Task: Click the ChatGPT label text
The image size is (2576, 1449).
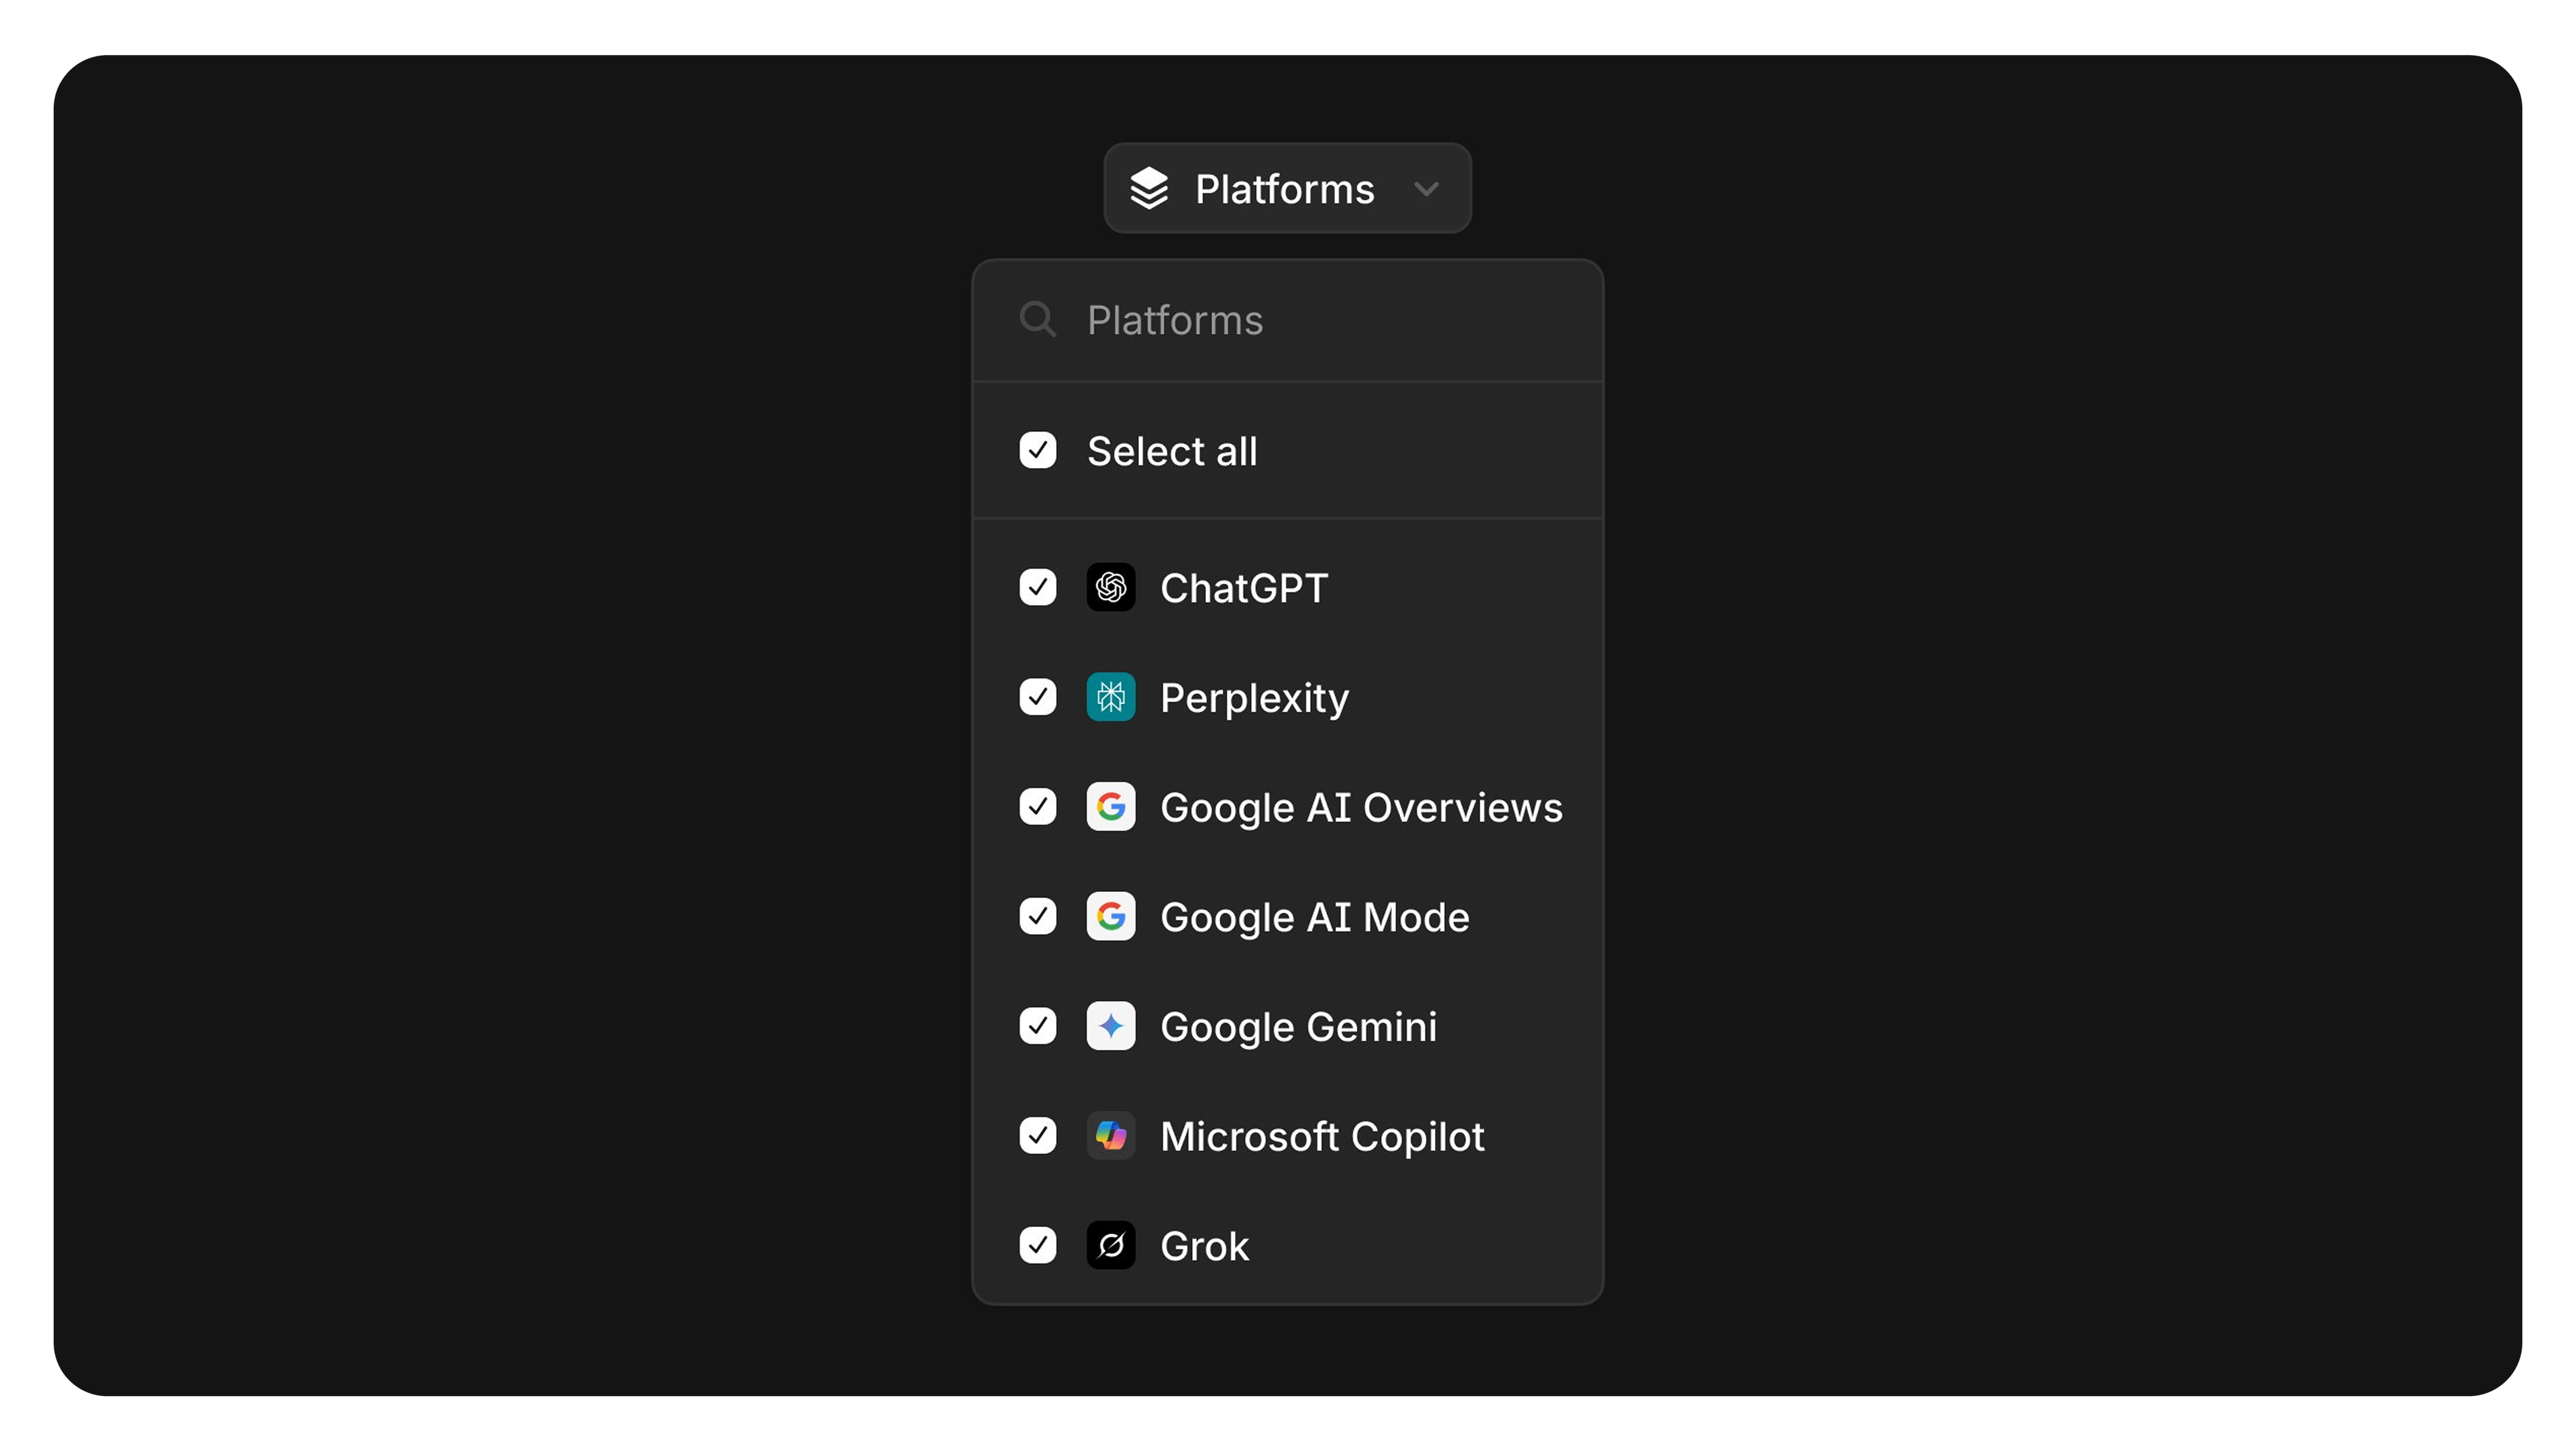Action: coord(1244,587)
